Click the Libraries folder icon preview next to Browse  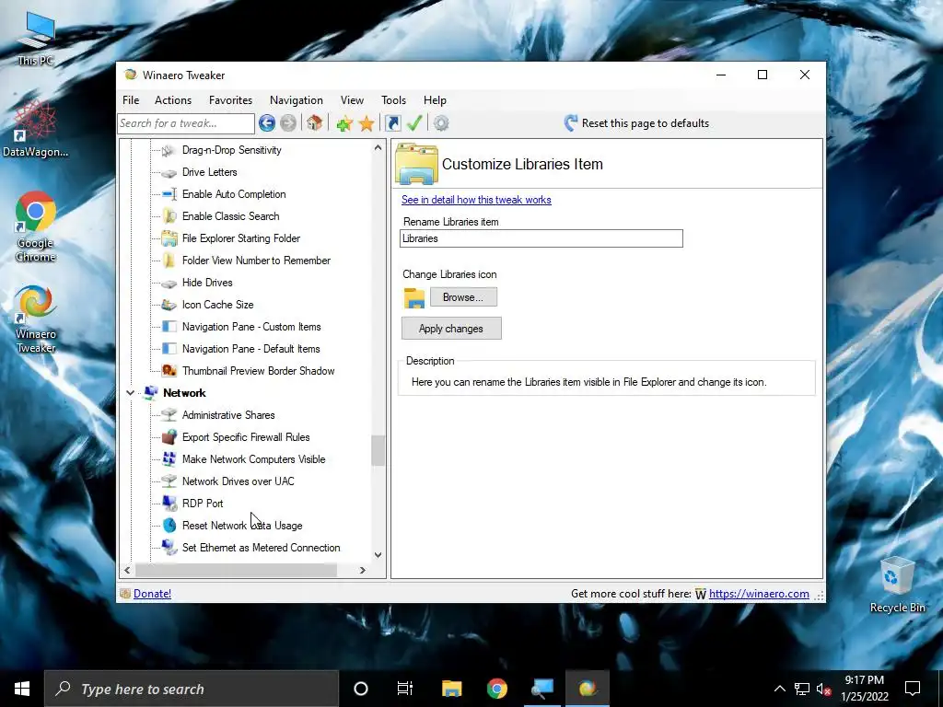[x=414, y=297]
